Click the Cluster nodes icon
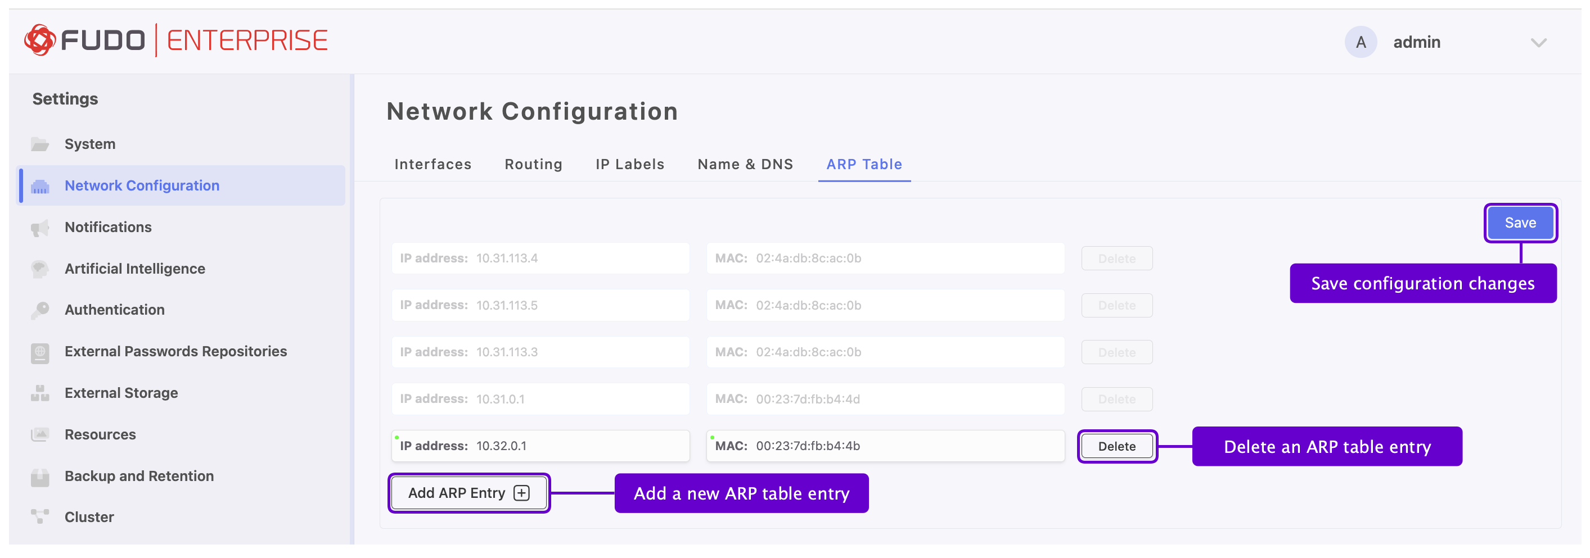Screen dimensions: 1590x558 tap(40, 518)
